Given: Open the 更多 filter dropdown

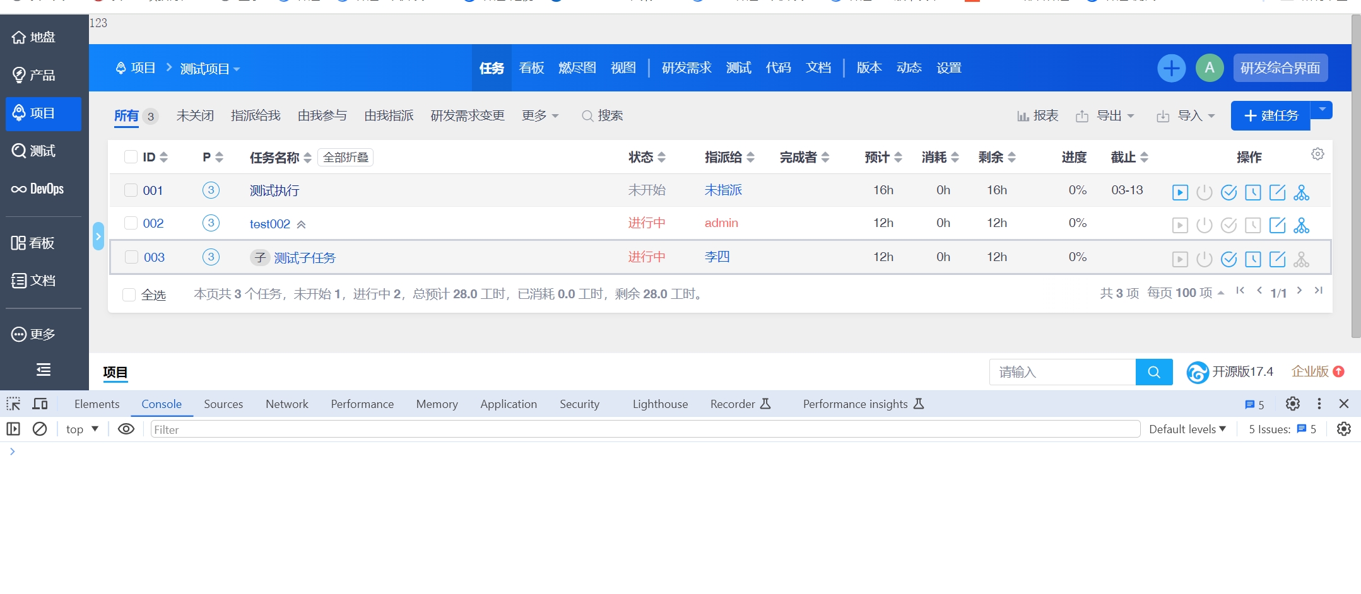Looking at the screenshot, I should coord(539,115).
